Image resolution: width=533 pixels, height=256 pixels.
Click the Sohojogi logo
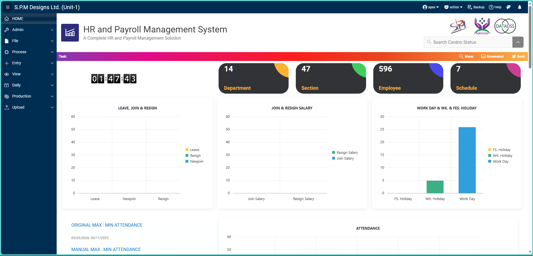[x=482, y=26]
